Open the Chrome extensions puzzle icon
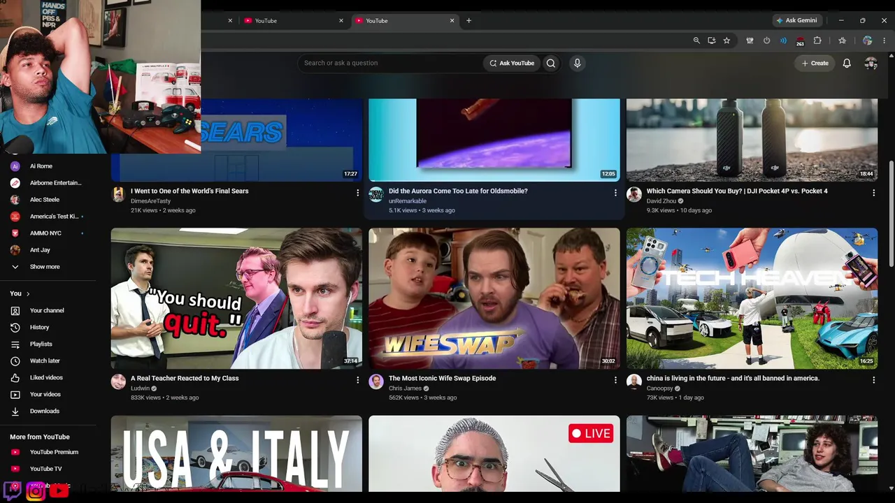The height and width of the screenshot is (503, 895). 817,41
